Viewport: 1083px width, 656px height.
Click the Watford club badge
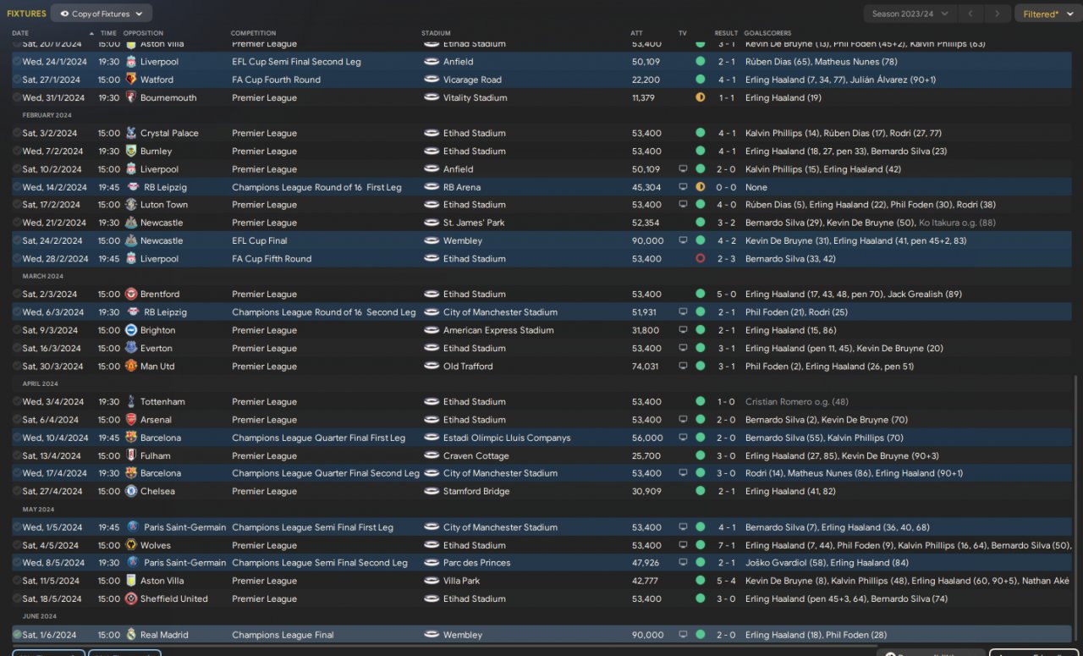tap(131, 80)
